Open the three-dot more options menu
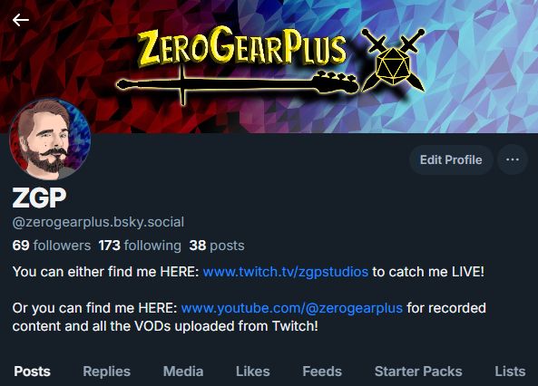538x386 pixels. point(513,159)
